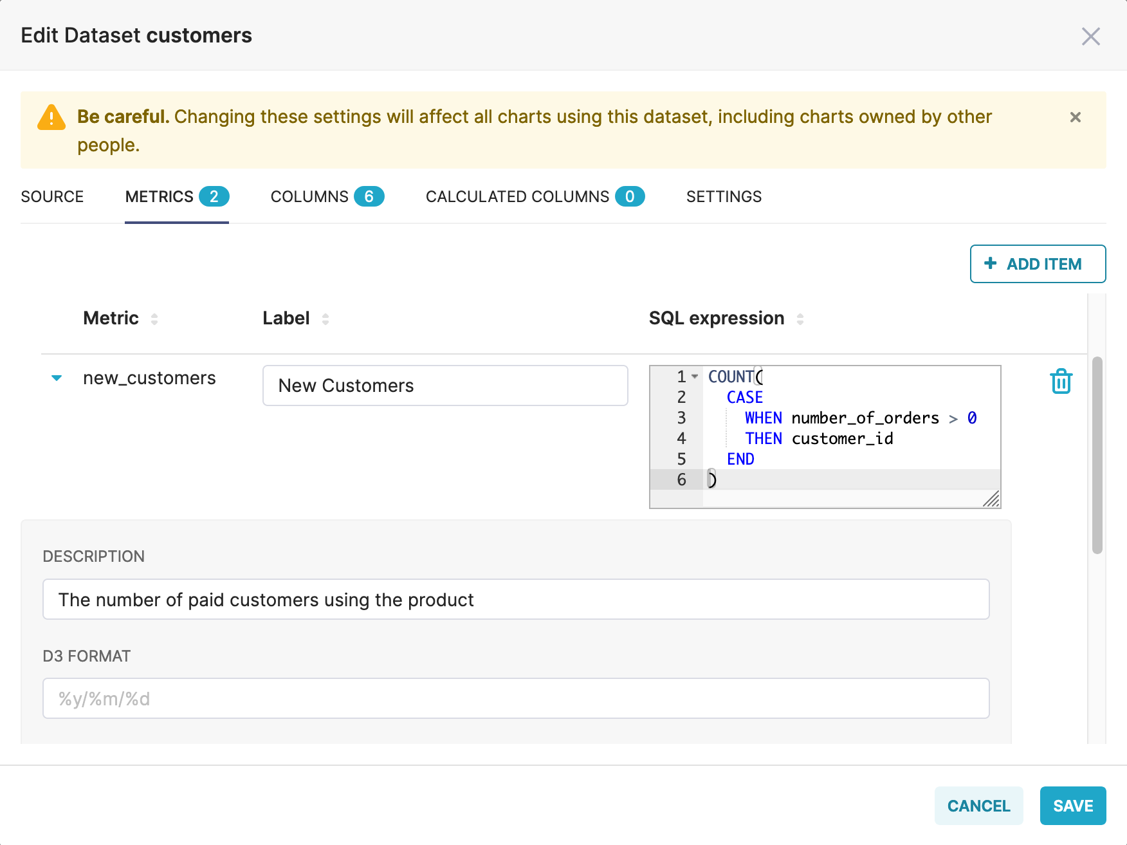The height and width of the screenshot is (845, 1127).
Task: Close the Edit Dataset dialog
Action: click(1090, 36)
